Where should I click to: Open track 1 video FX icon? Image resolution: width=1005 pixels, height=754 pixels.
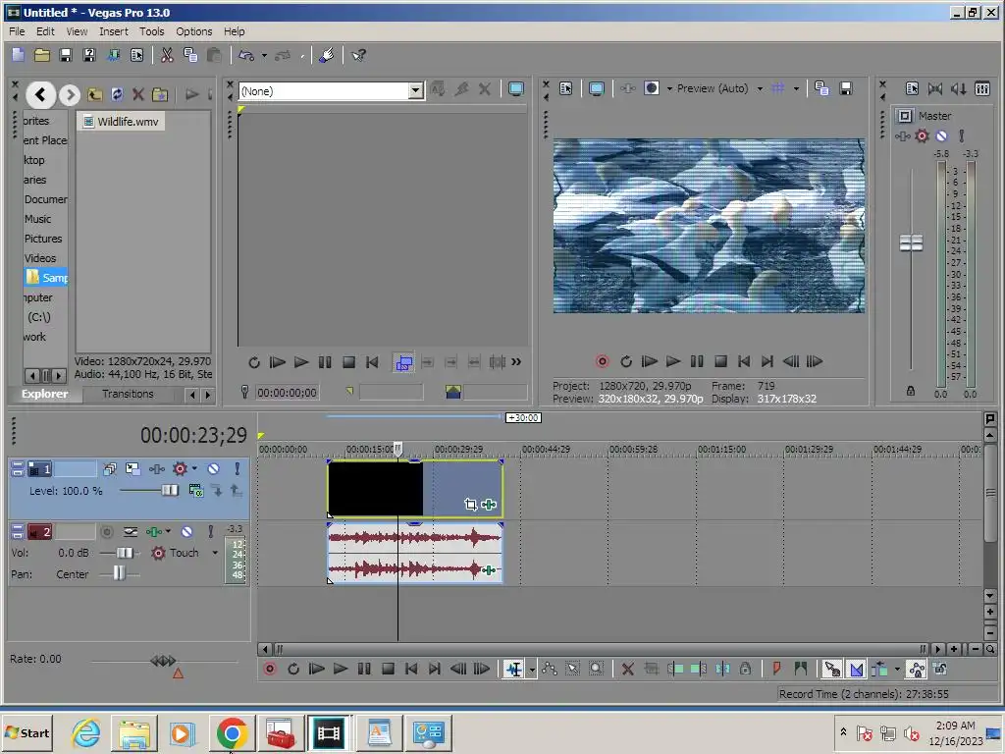[156, 469]
